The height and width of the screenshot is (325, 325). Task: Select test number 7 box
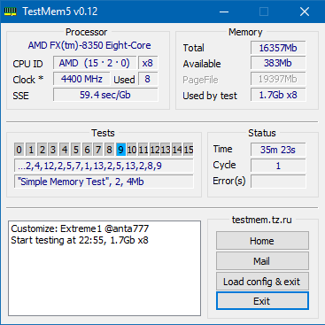98,150
